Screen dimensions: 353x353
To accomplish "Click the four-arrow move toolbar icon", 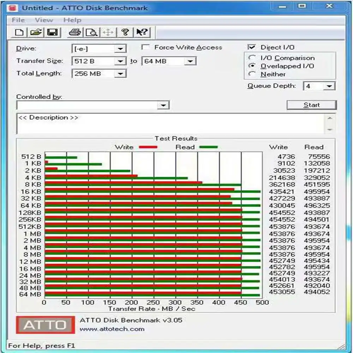I will 108,32.
